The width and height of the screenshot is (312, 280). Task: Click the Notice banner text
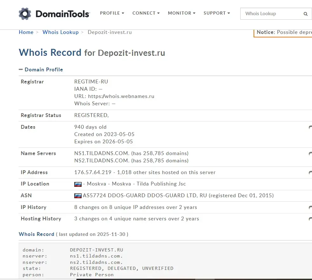tap(284, 32)
